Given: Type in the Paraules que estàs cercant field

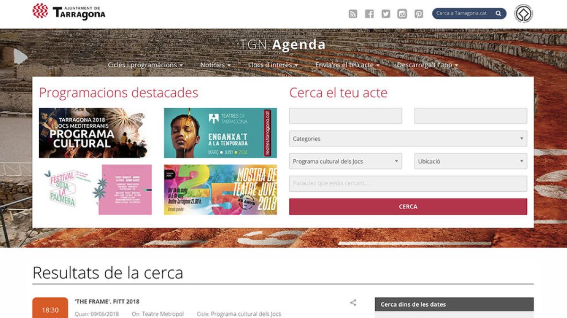Looking at the screenshot, I should tap(407, 184).
